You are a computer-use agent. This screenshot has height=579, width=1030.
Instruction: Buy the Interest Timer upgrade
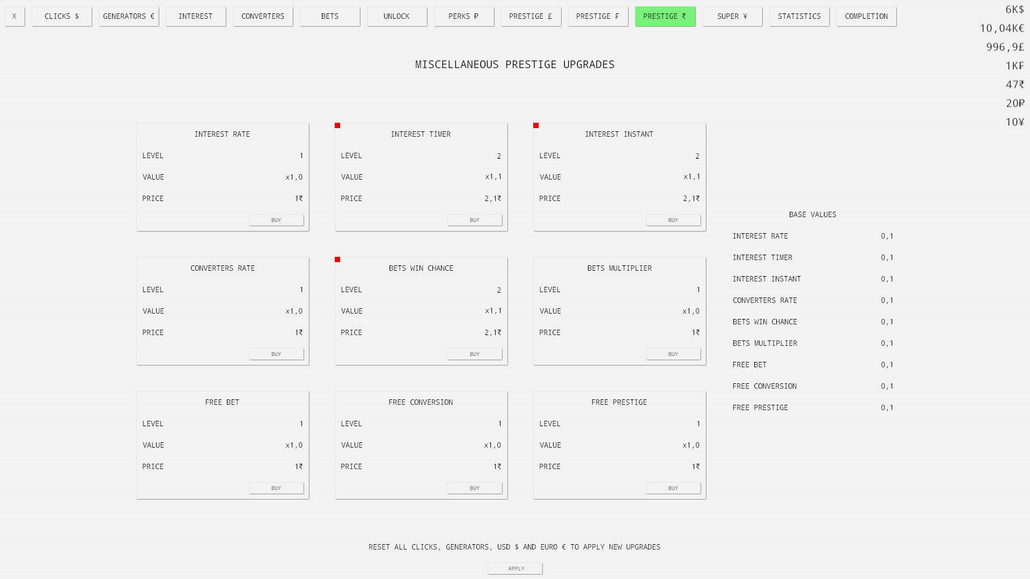pos(475,220)
